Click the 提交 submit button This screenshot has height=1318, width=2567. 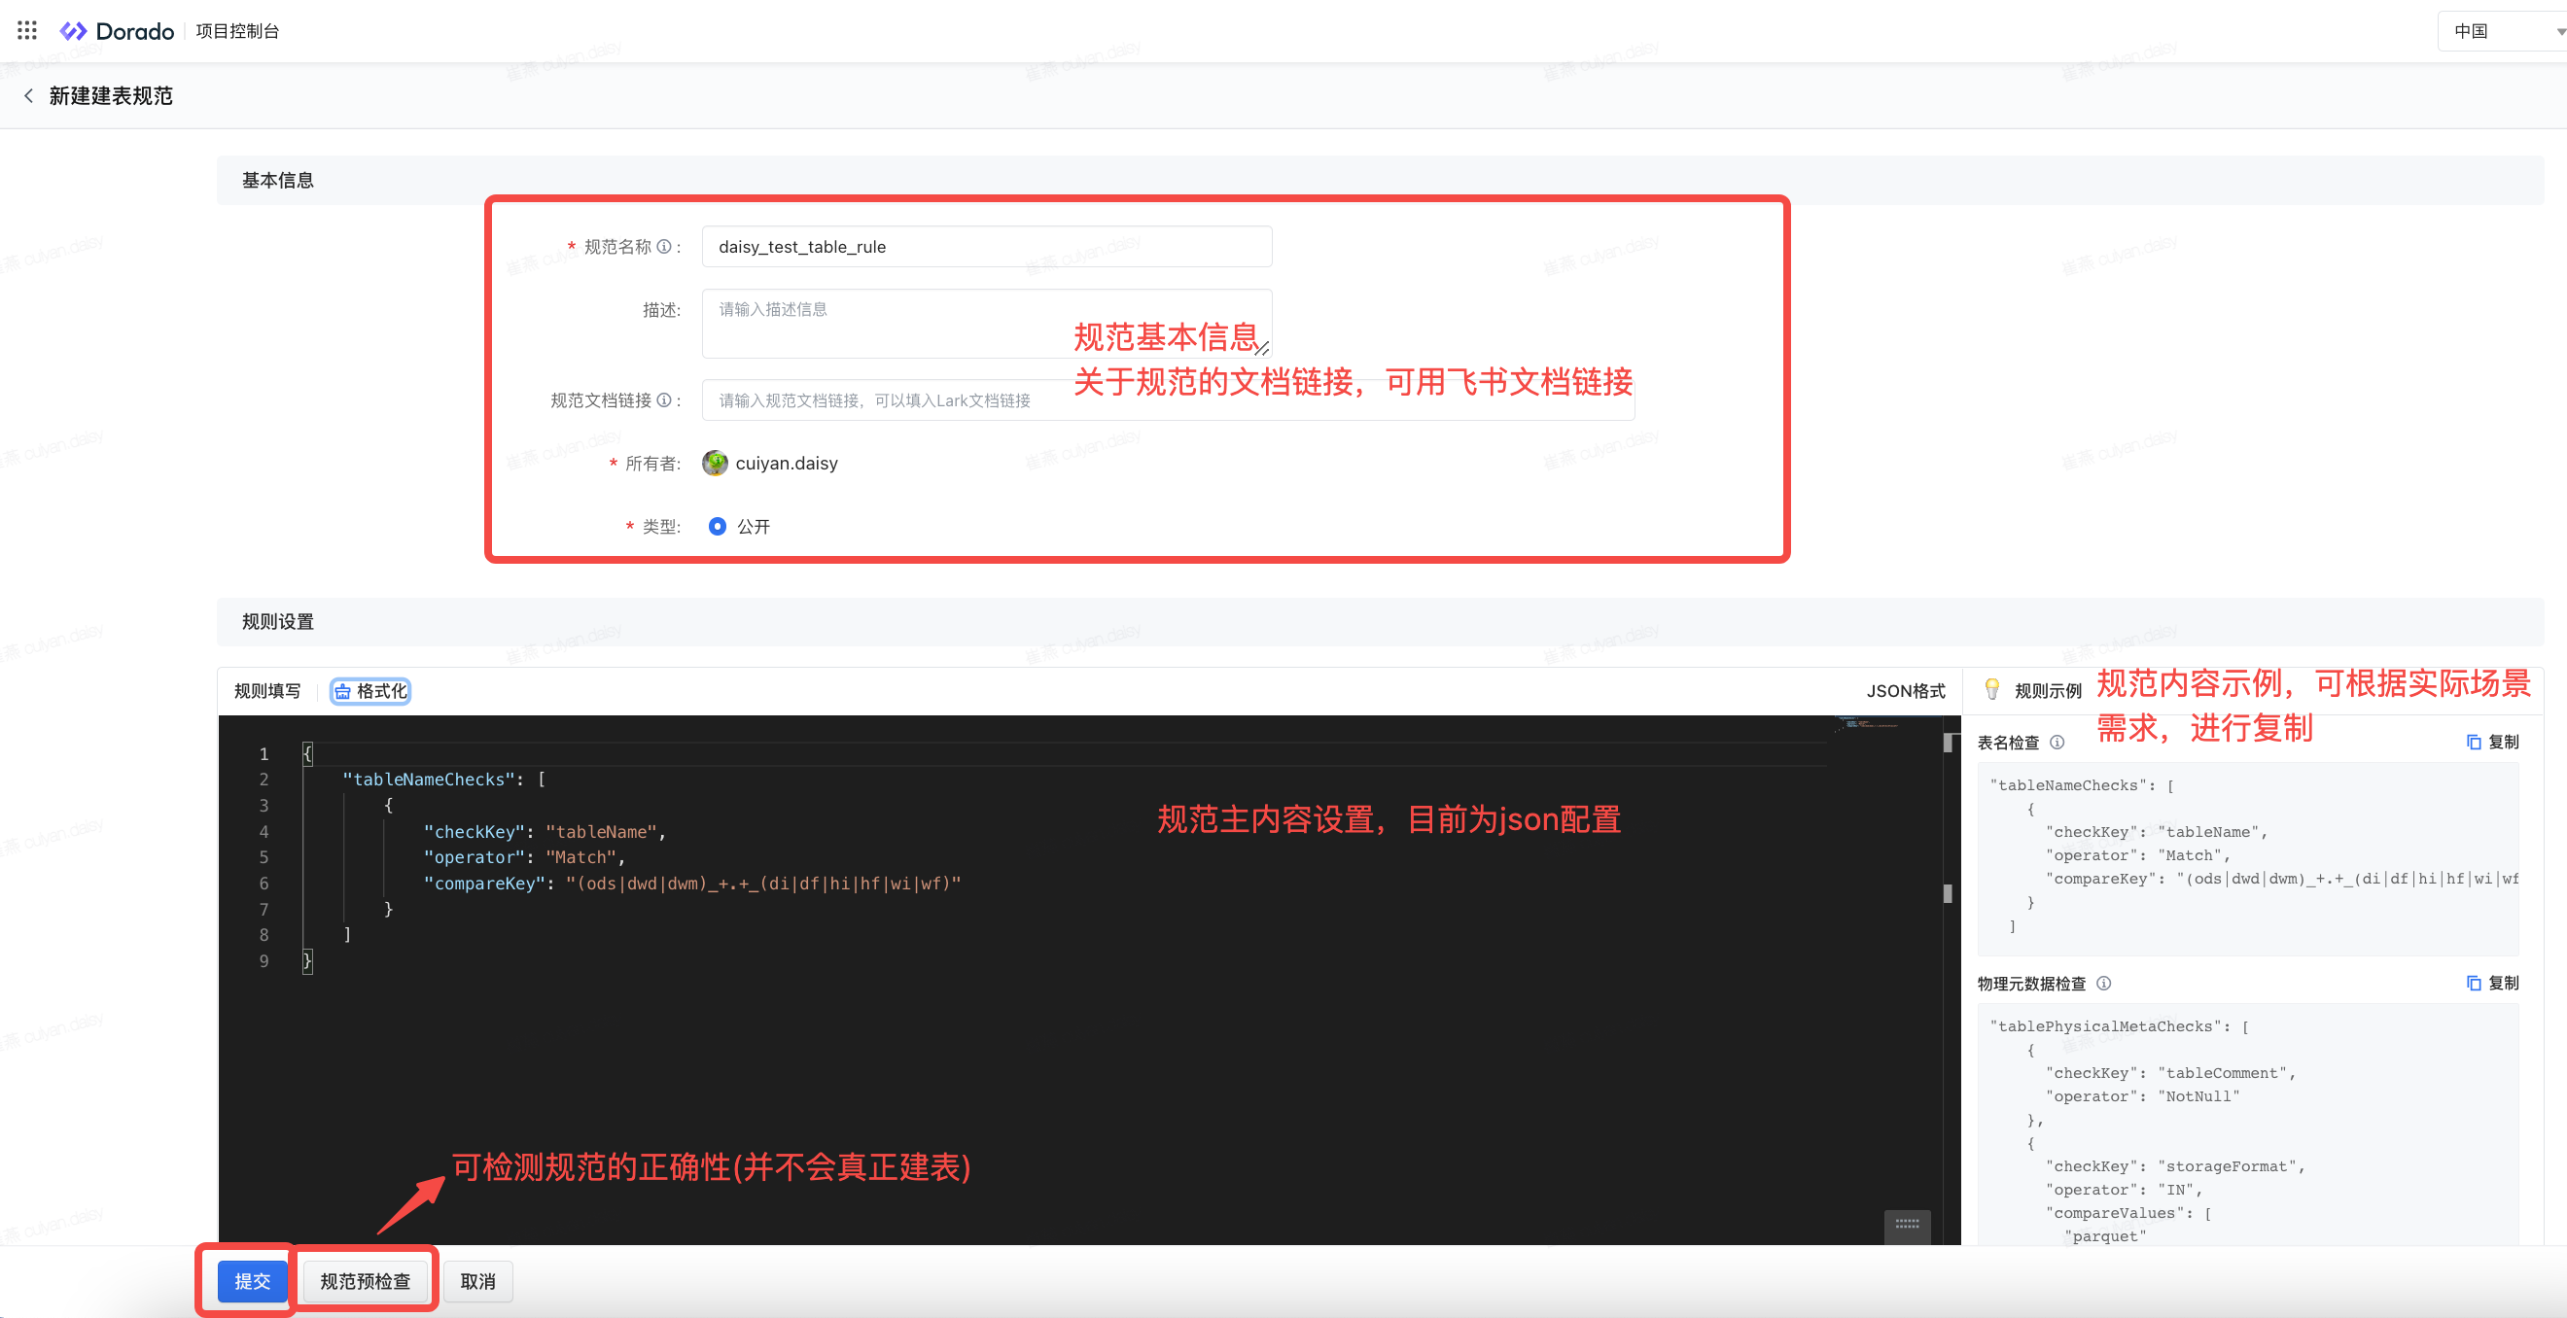coord(251,1281)
